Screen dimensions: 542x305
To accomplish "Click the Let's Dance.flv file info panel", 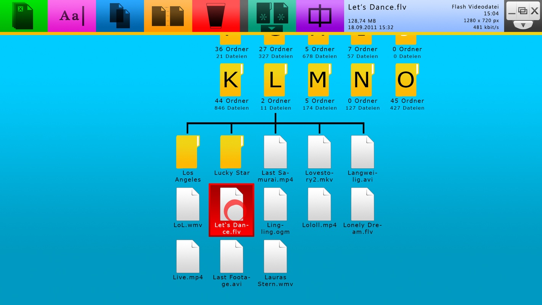I will point(423,16).
